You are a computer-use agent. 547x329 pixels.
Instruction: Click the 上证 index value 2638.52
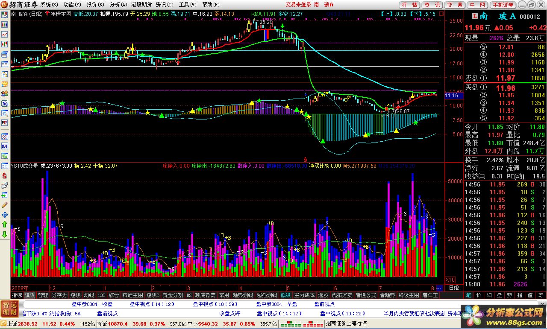[28, 324]
